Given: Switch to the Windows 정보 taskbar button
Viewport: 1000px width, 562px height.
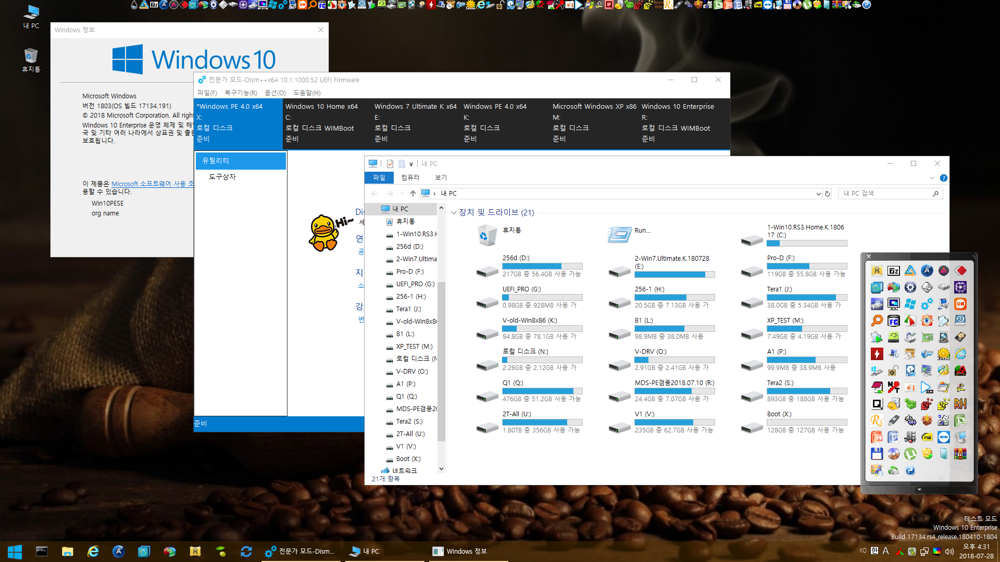Looking at the screenshot, I should click(x=469, y=552).
